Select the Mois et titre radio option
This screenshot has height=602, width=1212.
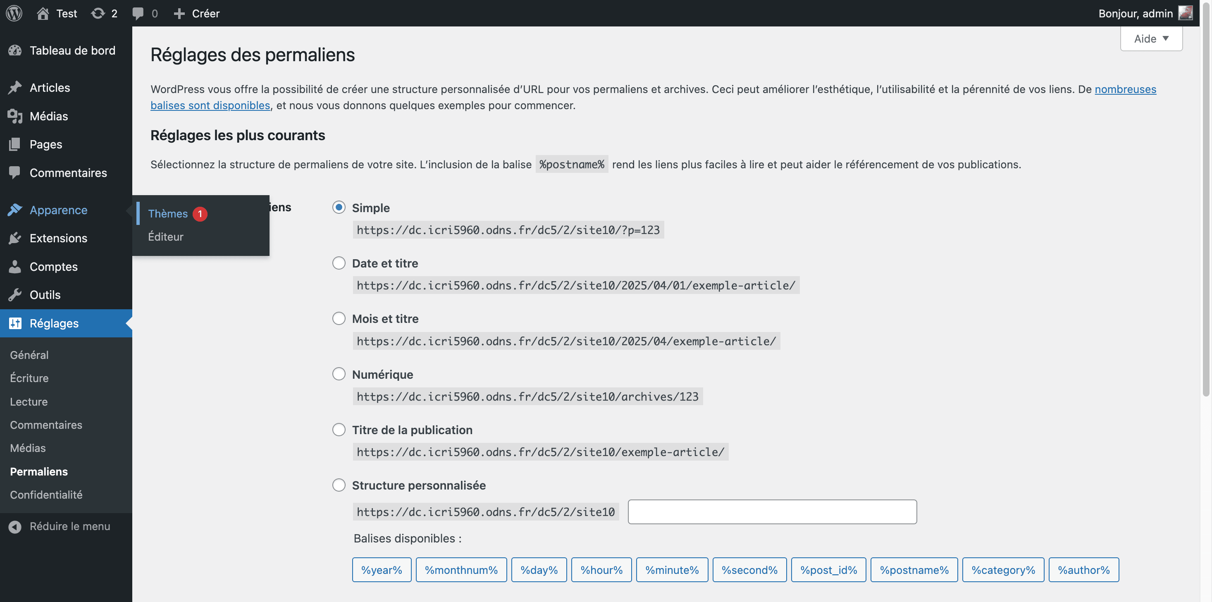point(339,319)
